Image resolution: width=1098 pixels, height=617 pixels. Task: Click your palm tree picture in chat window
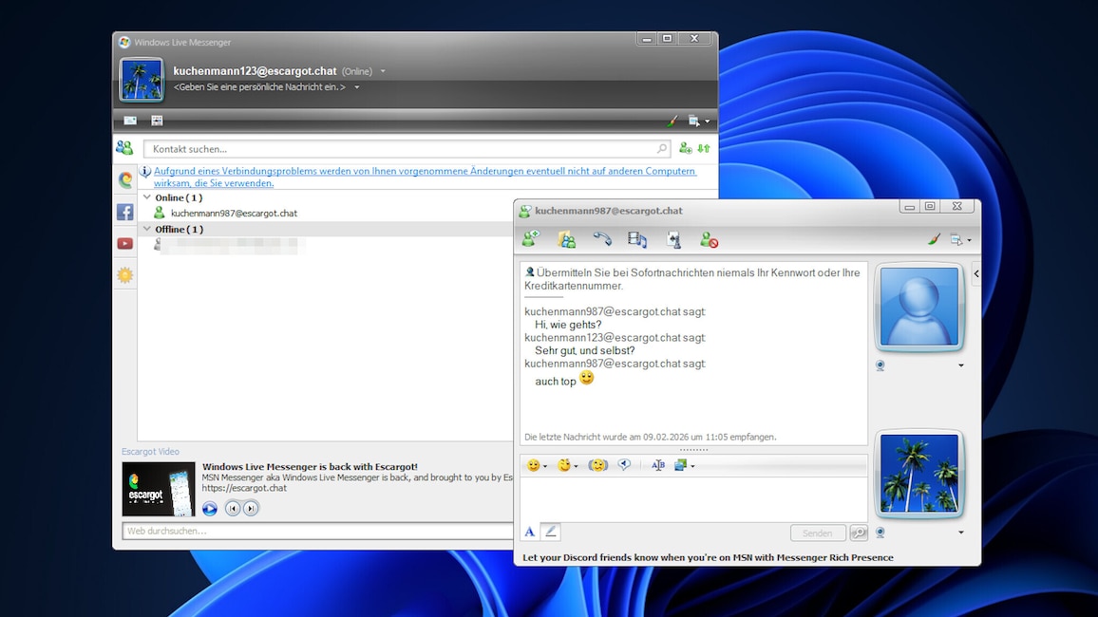coord(919,474)
